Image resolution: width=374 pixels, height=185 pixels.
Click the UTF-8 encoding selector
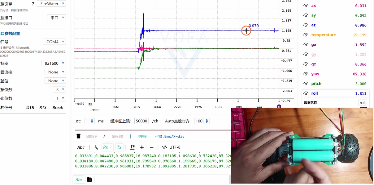[175, 147]
